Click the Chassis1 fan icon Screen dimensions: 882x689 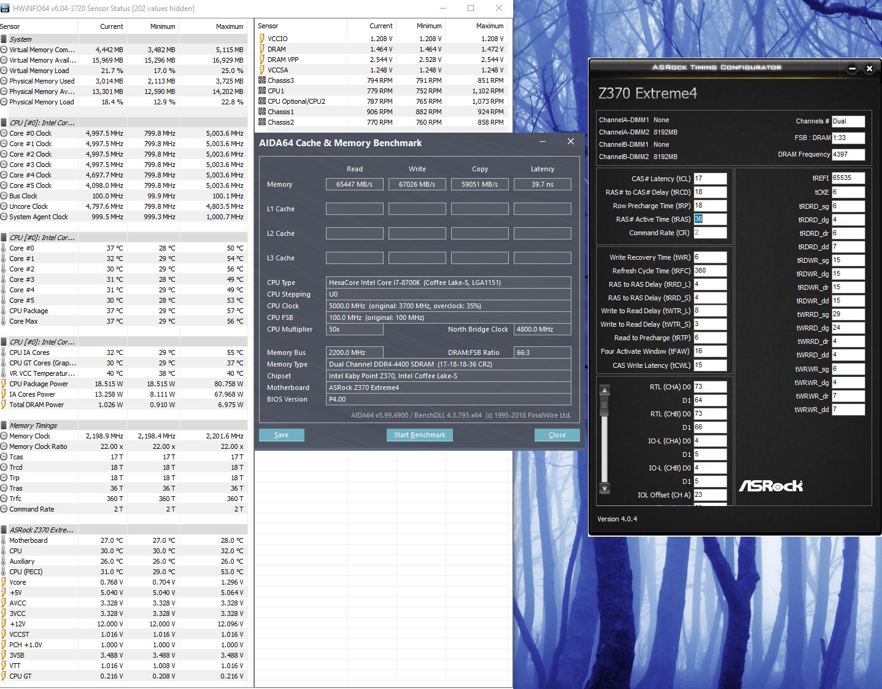[262, 112]
